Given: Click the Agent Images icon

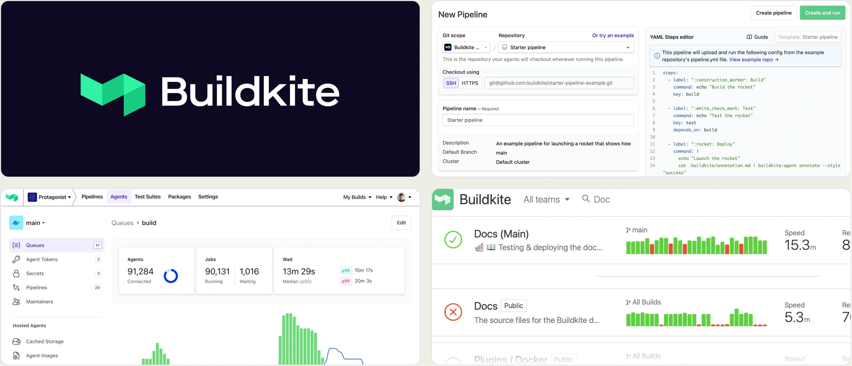Looking at the screenshot, I should coord(16,356).
